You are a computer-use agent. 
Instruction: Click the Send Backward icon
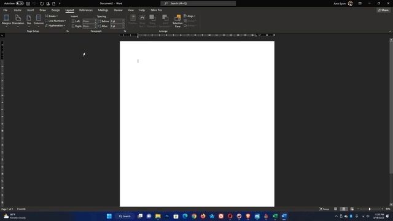click(x=165, y=21)
